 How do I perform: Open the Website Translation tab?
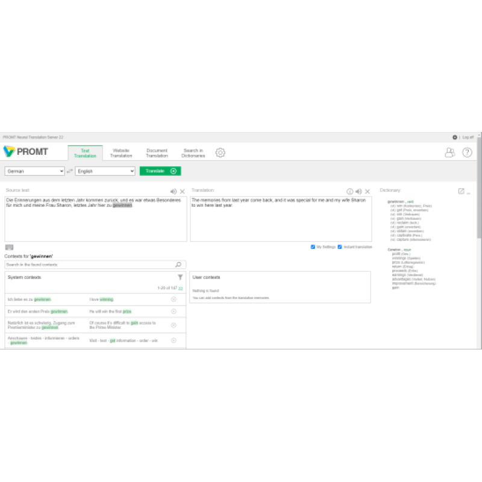coord(121,153)
